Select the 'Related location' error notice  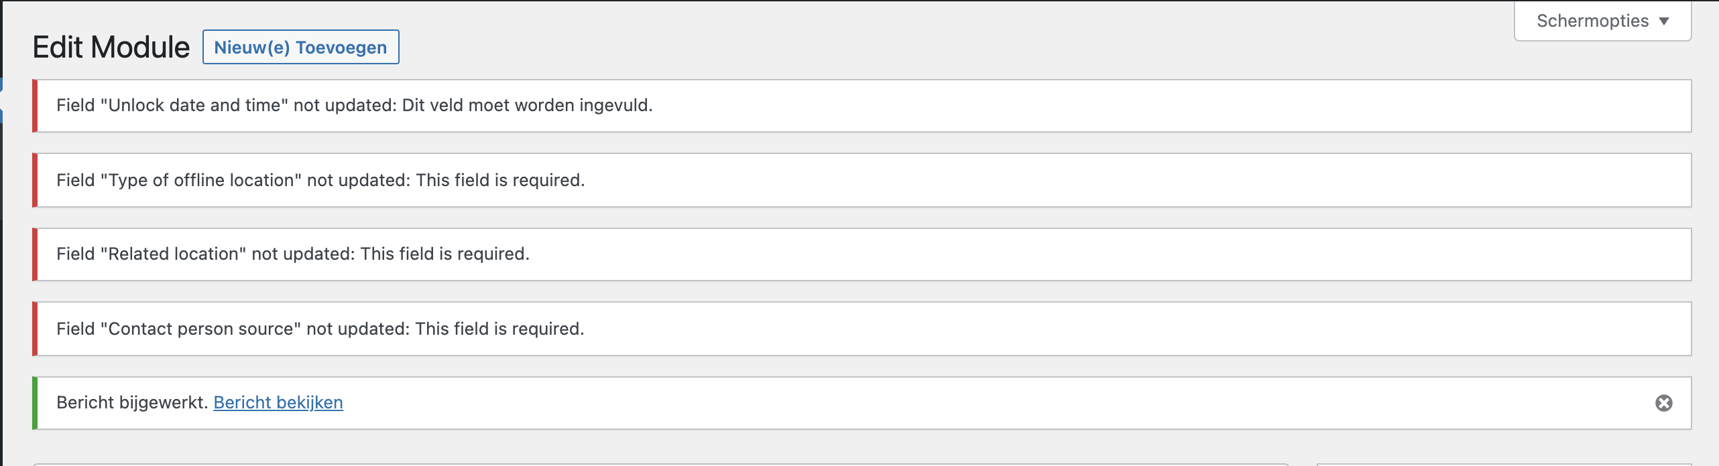point(862,254)
